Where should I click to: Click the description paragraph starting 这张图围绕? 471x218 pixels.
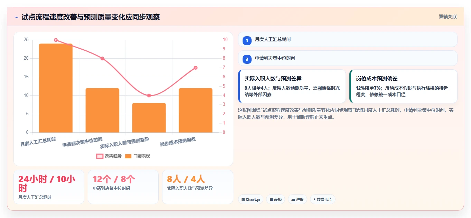(346, 113)
